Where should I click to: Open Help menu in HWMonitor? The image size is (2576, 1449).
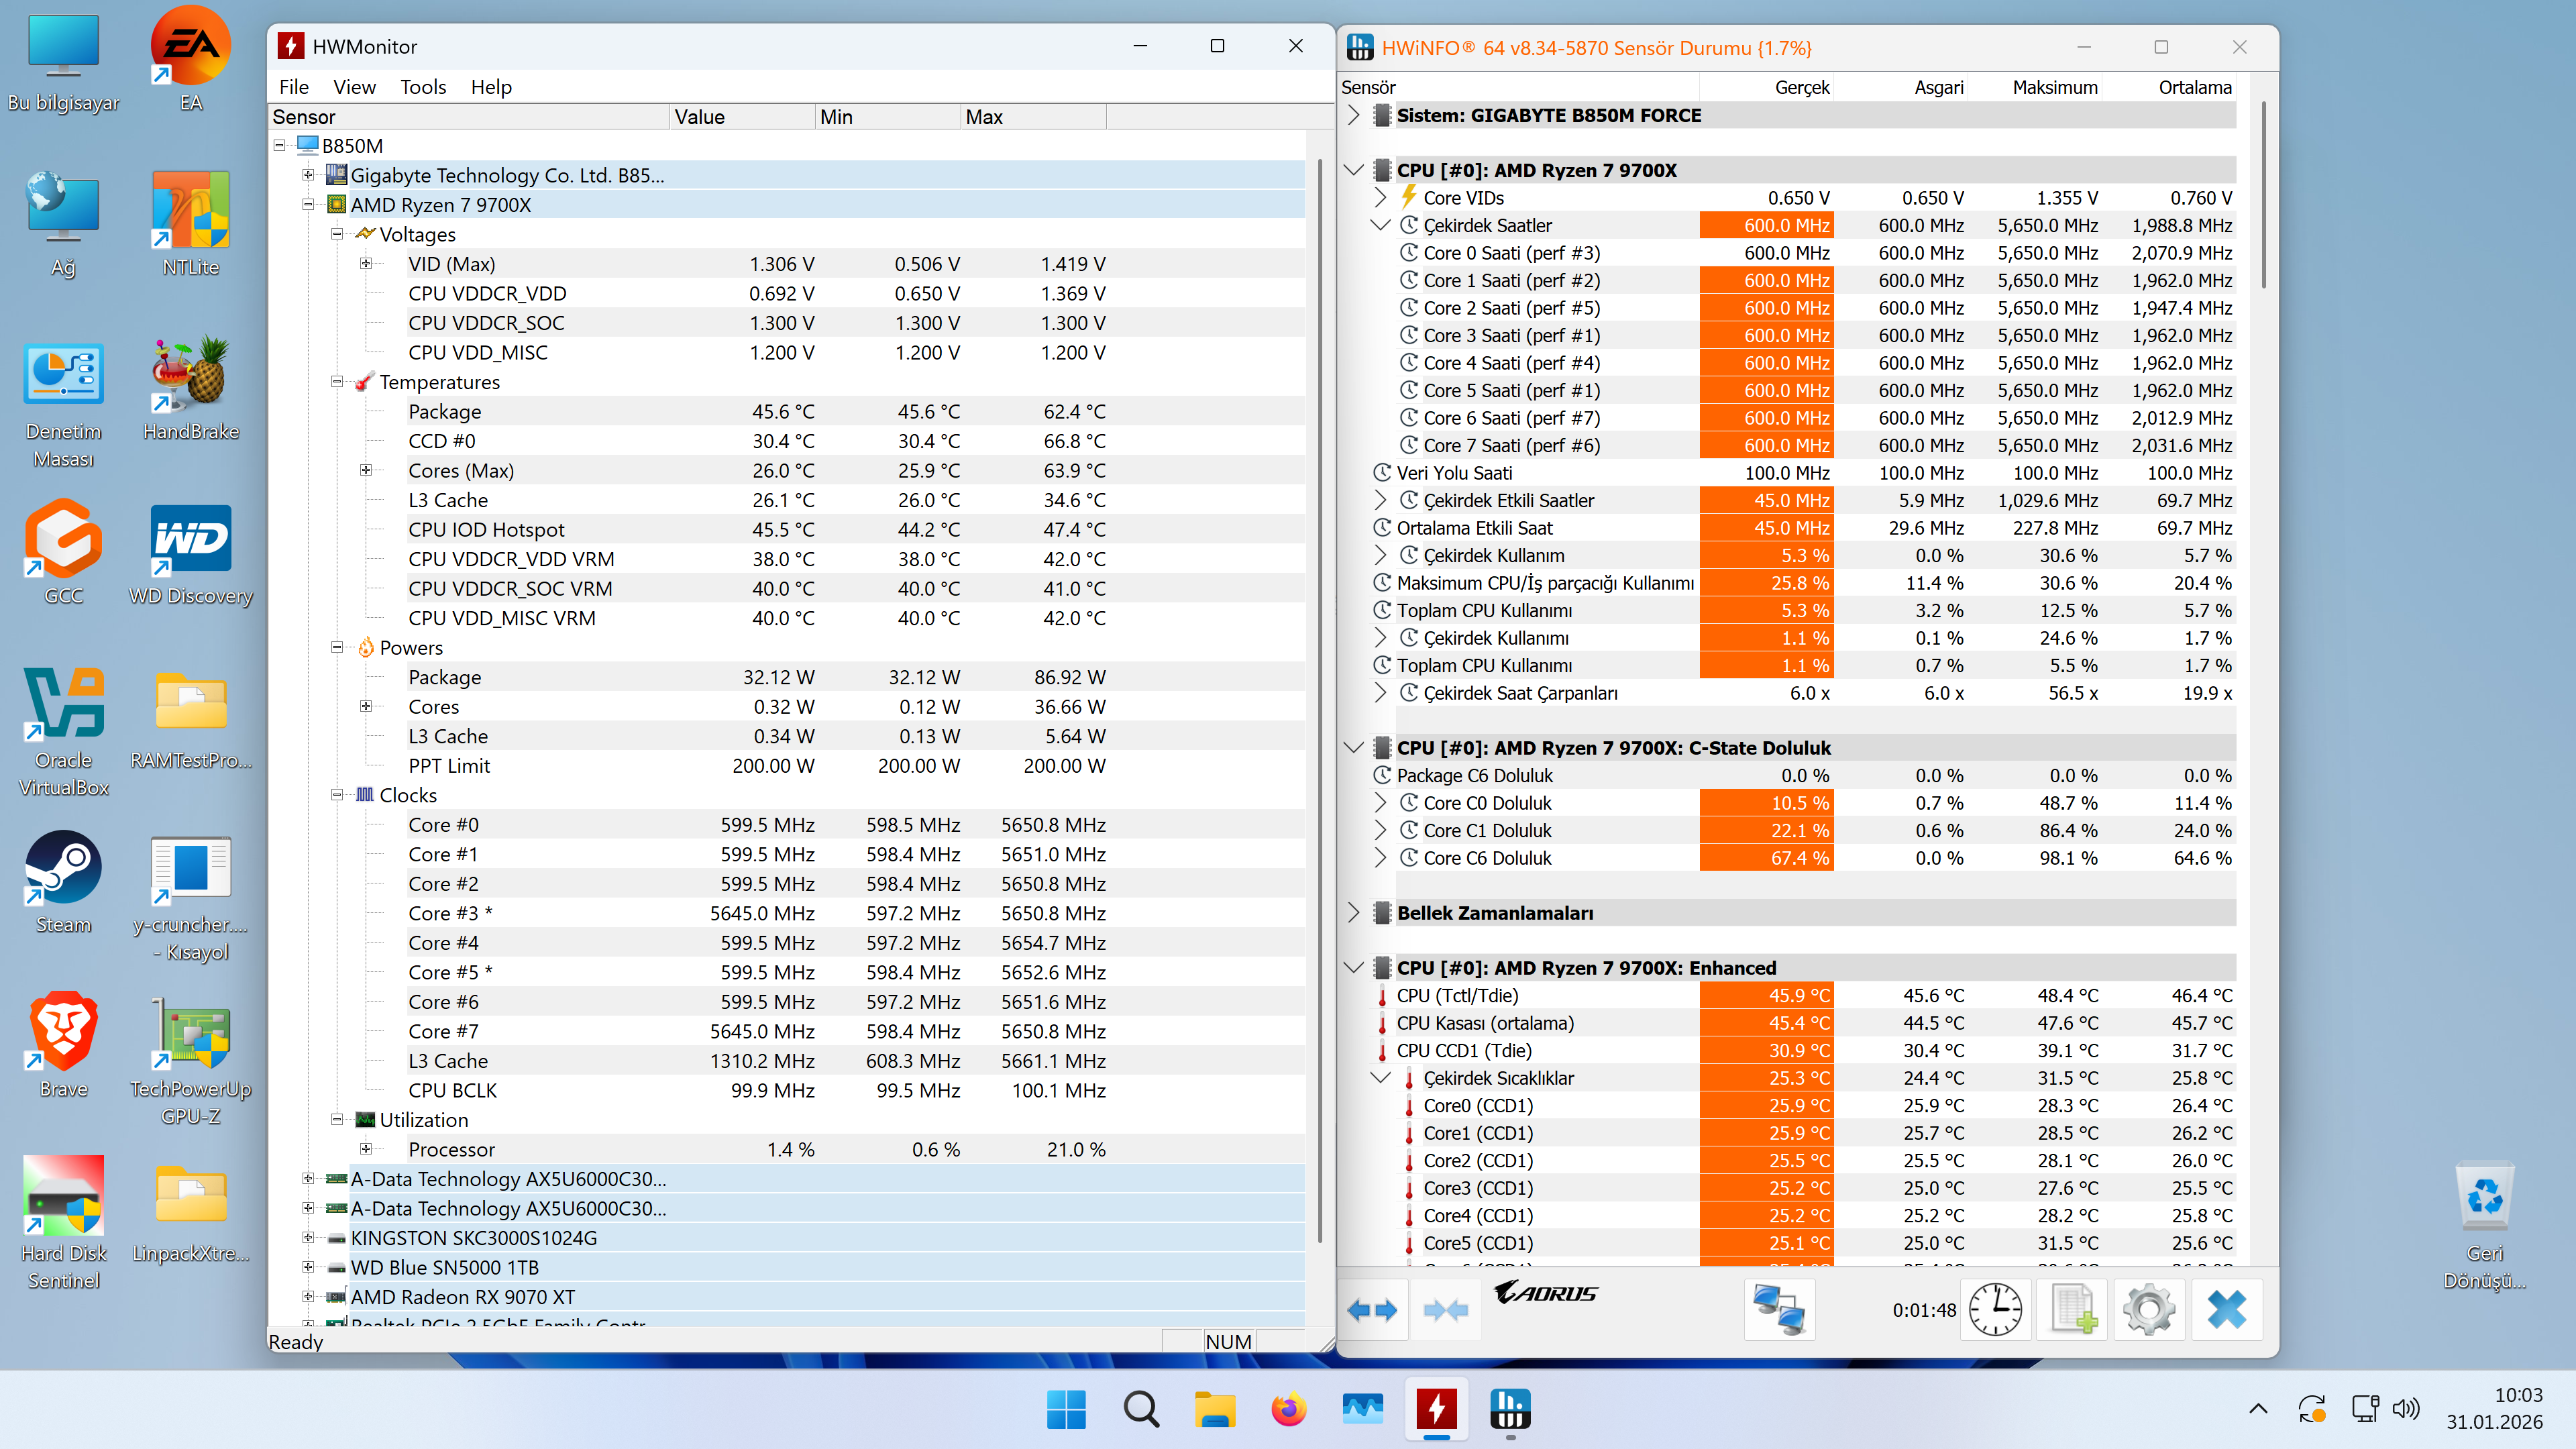click(491, 87)
